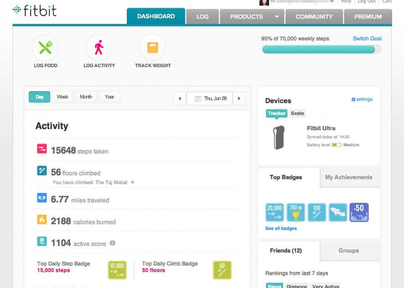Go to next day arrow

tap(239, 99)
